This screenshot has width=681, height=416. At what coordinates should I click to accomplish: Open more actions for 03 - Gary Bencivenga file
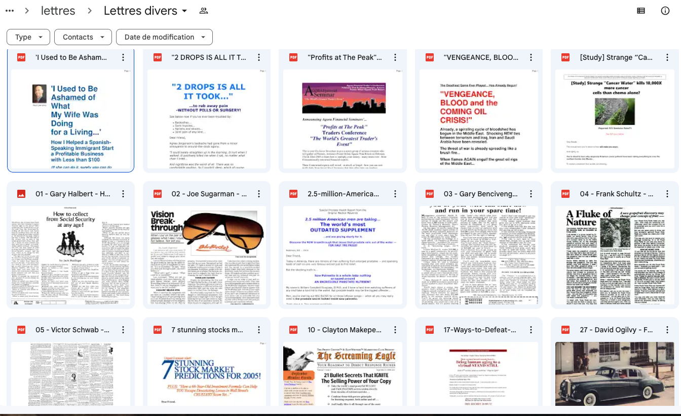pos(531,194)
